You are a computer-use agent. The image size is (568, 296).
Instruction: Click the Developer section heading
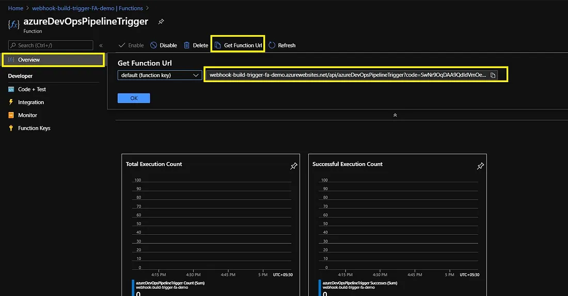(x=20, y=76)
